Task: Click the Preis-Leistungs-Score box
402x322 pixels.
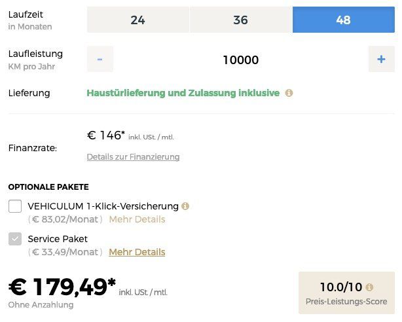Action: click(x=346, y=293)
